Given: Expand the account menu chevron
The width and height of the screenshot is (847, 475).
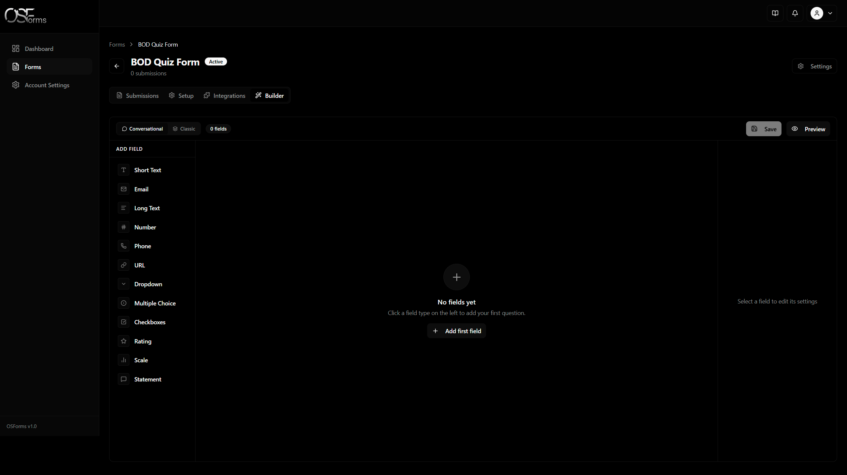Looking at the screenshot, I should click(x=830, y=13).
